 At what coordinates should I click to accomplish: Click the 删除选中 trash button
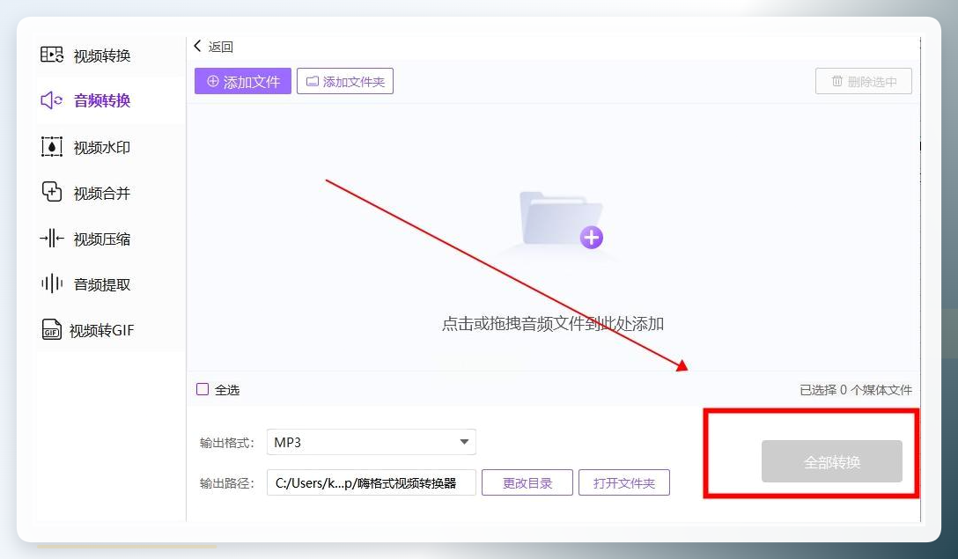[863, 81]
